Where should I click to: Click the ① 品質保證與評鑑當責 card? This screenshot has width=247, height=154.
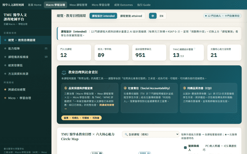tap(90, 98)
